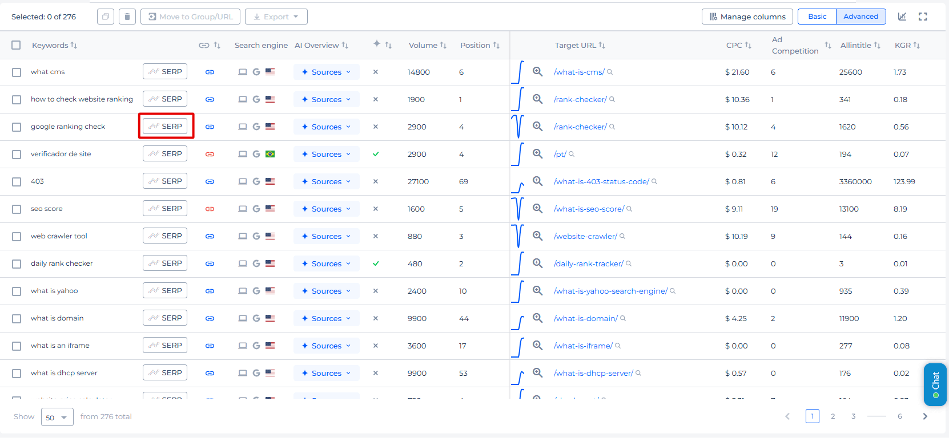Viewport: 949px width, 438px height.
Task: Check the 'verificador de site' checkbox
Action: (x=17, y=155)
